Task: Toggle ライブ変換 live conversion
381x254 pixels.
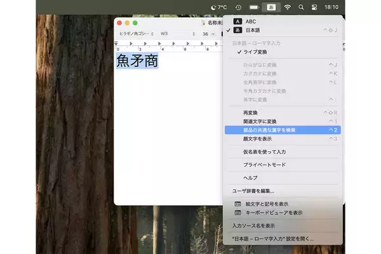Action: pos(255,51)
